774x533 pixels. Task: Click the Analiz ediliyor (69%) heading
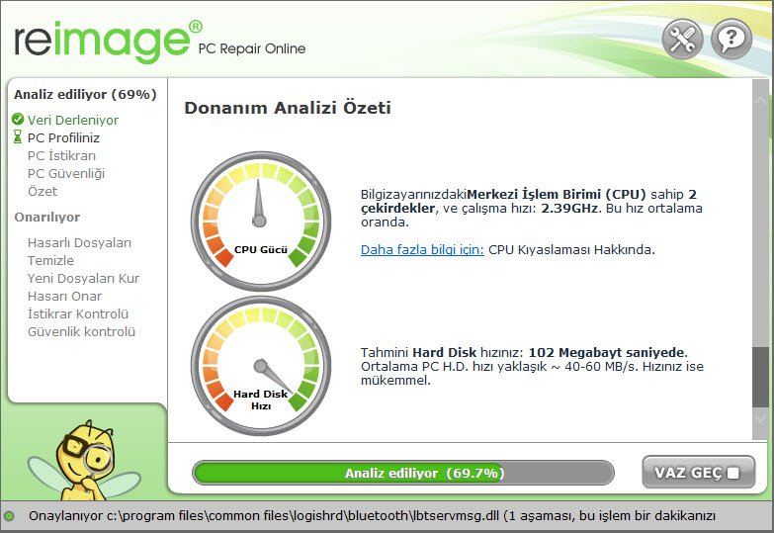85,94
